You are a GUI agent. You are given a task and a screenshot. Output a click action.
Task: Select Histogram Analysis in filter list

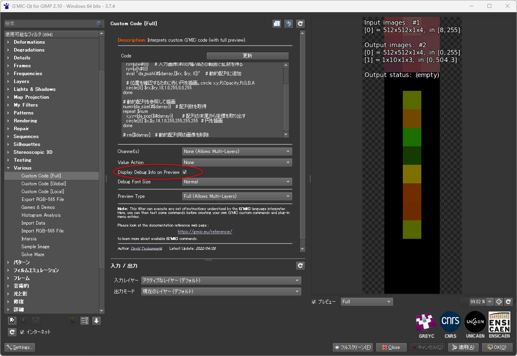pyautogui.click(x=41, y=215)
